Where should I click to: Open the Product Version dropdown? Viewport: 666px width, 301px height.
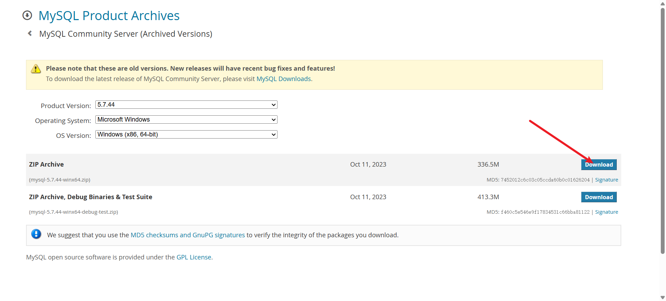[x=186, y=105]
